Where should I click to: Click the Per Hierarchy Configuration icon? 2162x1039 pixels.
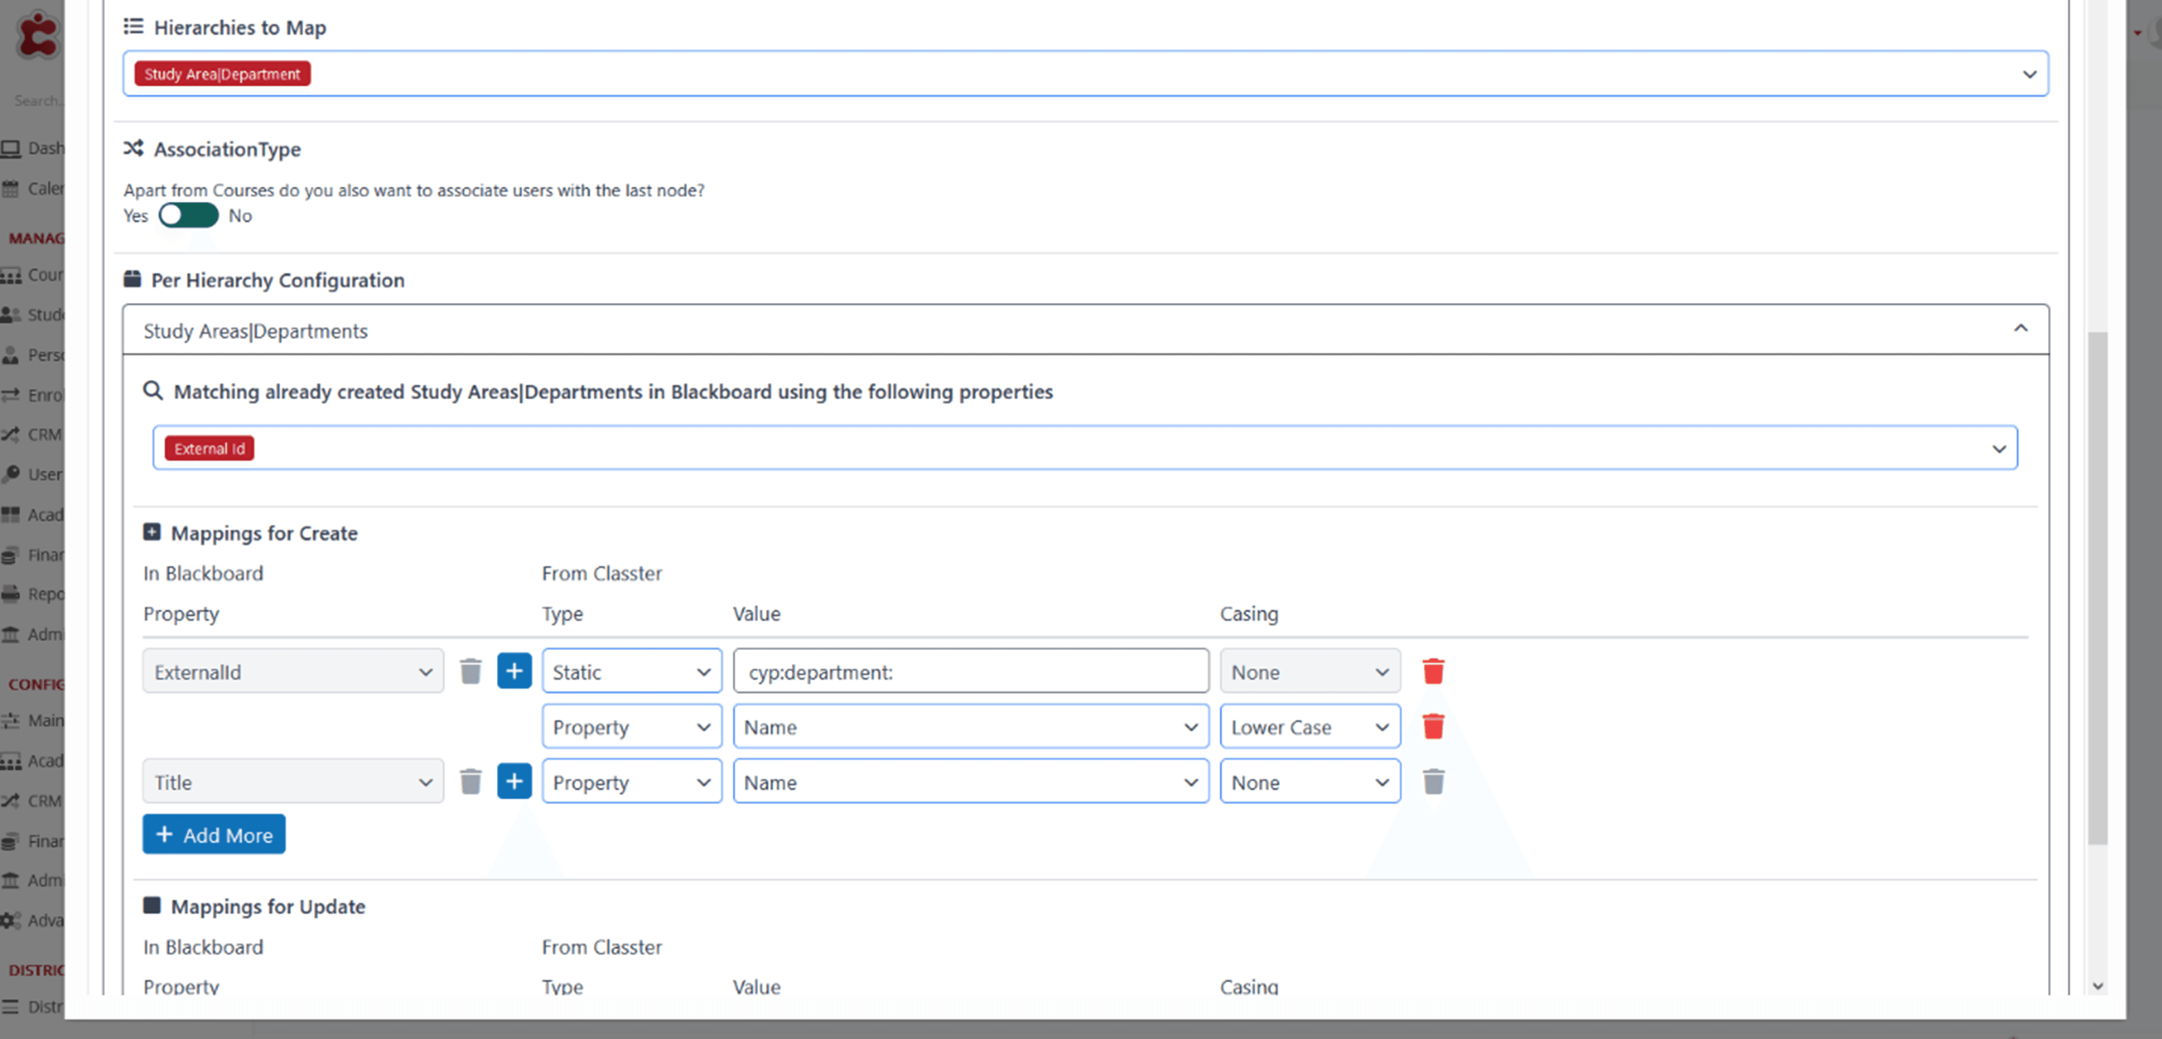pos(132,279)
